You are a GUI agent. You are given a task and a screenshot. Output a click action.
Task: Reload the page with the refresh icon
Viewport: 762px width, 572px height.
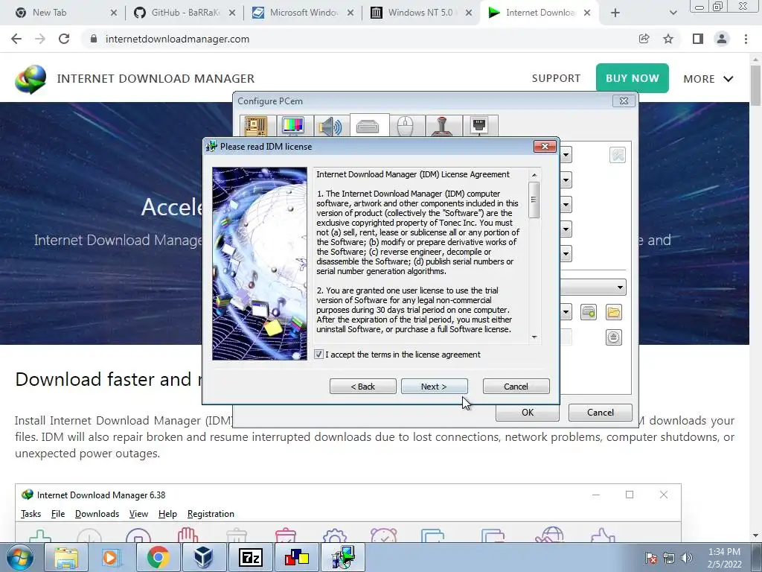(x=64, y=39)
